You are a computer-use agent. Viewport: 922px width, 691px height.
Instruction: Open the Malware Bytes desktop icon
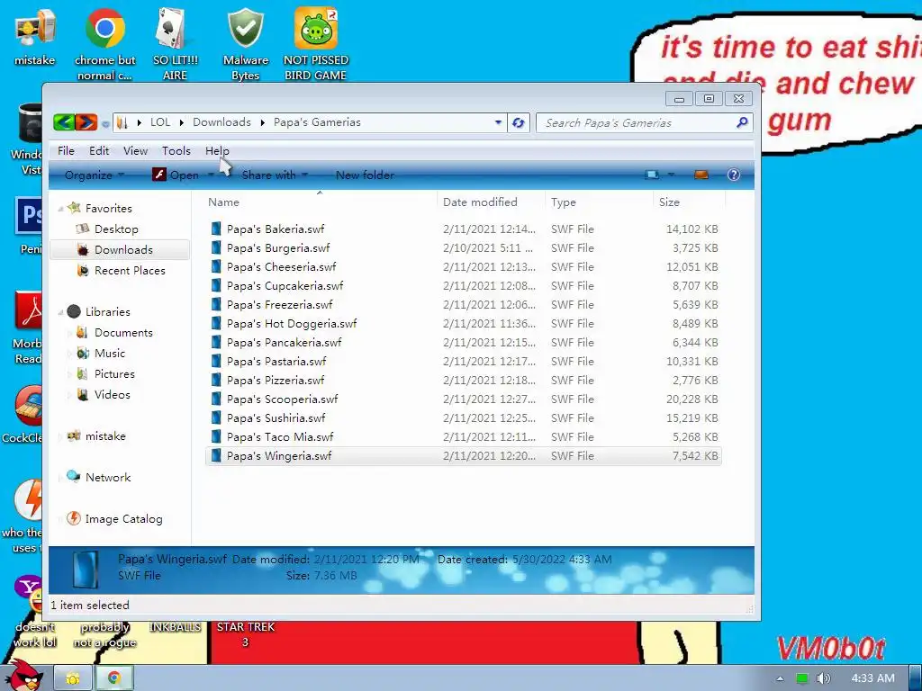pos(245,44)
